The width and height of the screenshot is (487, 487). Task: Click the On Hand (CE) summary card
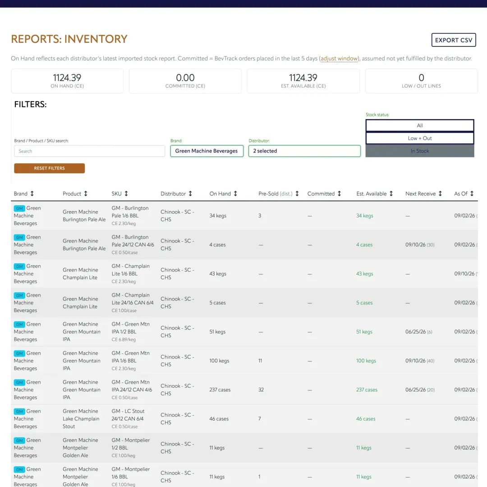(x=67, y=81)
